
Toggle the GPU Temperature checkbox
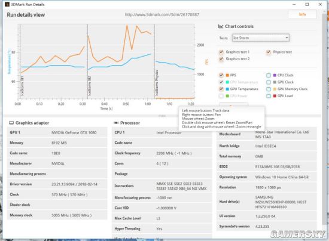point(221,89)
